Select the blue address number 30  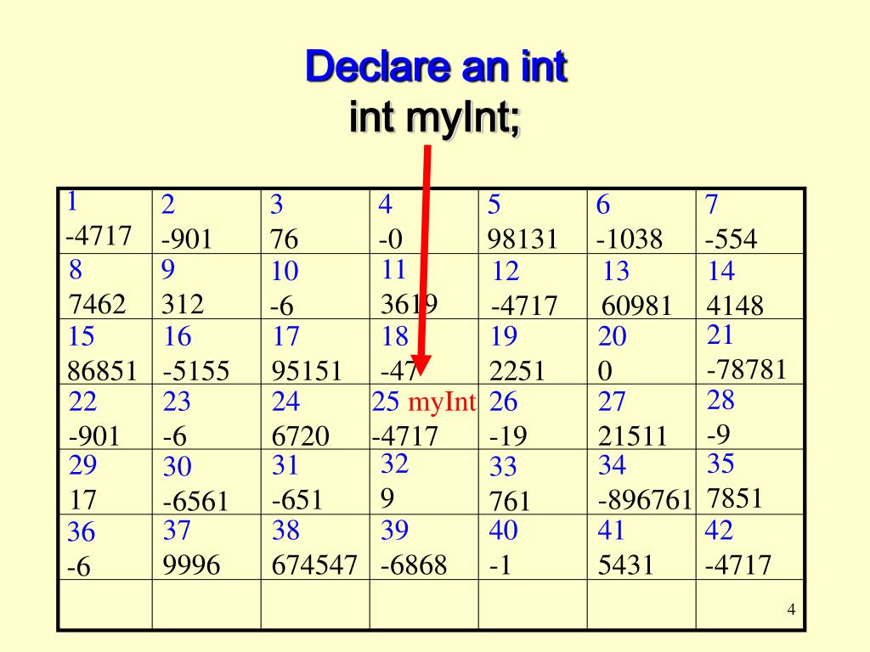[177, 467]
